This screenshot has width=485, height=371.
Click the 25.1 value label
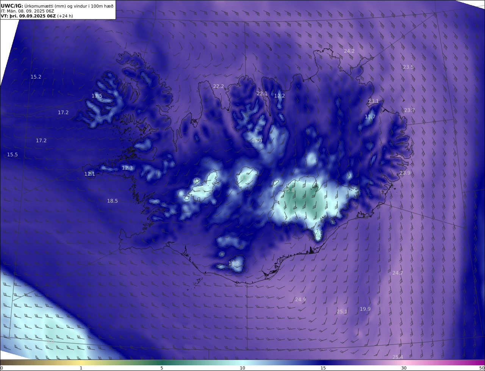(342, 311)
